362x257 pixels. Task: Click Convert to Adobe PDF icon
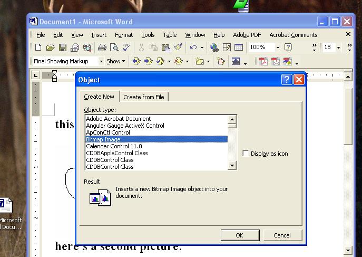pos(263,61)
